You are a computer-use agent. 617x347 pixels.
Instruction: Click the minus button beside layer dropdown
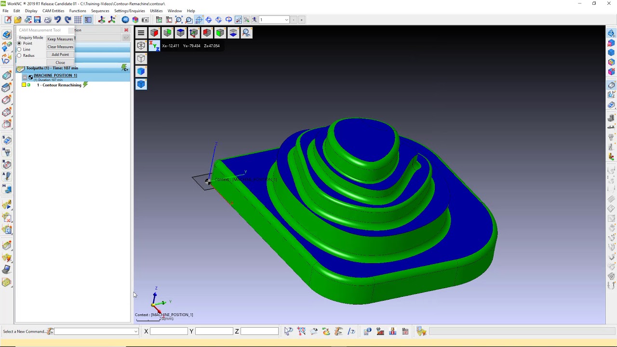[294, 20]
